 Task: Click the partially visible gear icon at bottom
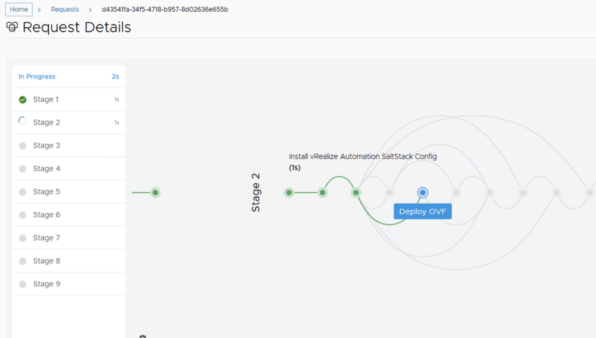143,336
